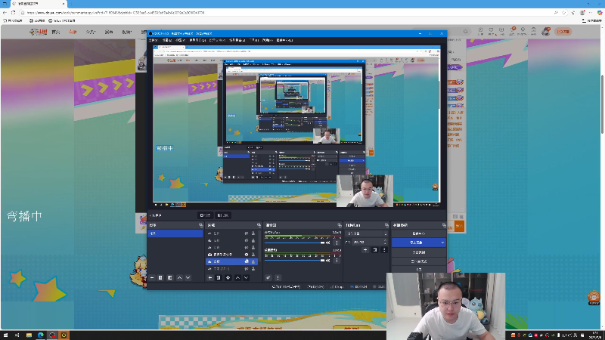Click the Filters button above the docks
605x340 pixels.
tap(223, 215)
